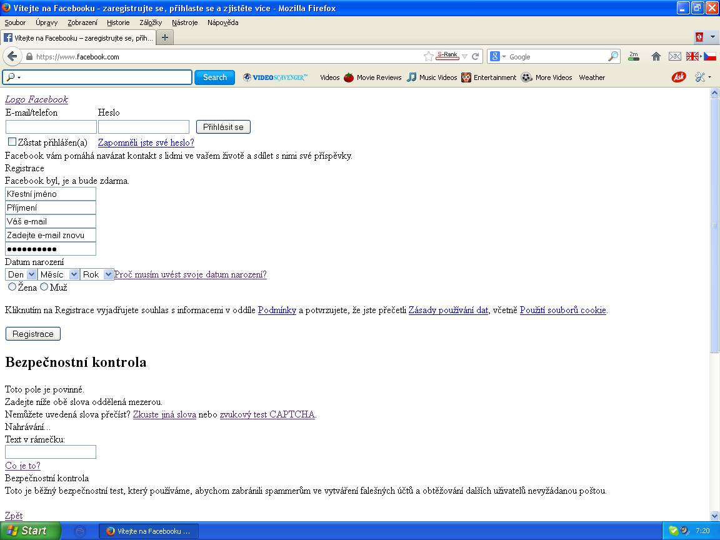This screenshot has height=540, width=720.
Task: Open the toolbar search magnifier dropdown
Action: pyautogui.click(x=14, y=77)
